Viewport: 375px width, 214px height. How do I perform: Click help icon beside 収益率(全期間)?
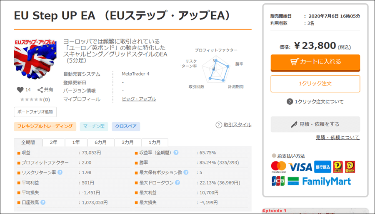(x=176, y=153)
